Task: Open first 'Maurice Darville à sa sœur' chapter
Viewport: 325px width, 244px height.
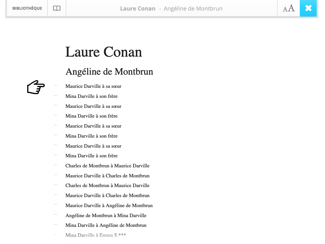Action: coord(93,86)
